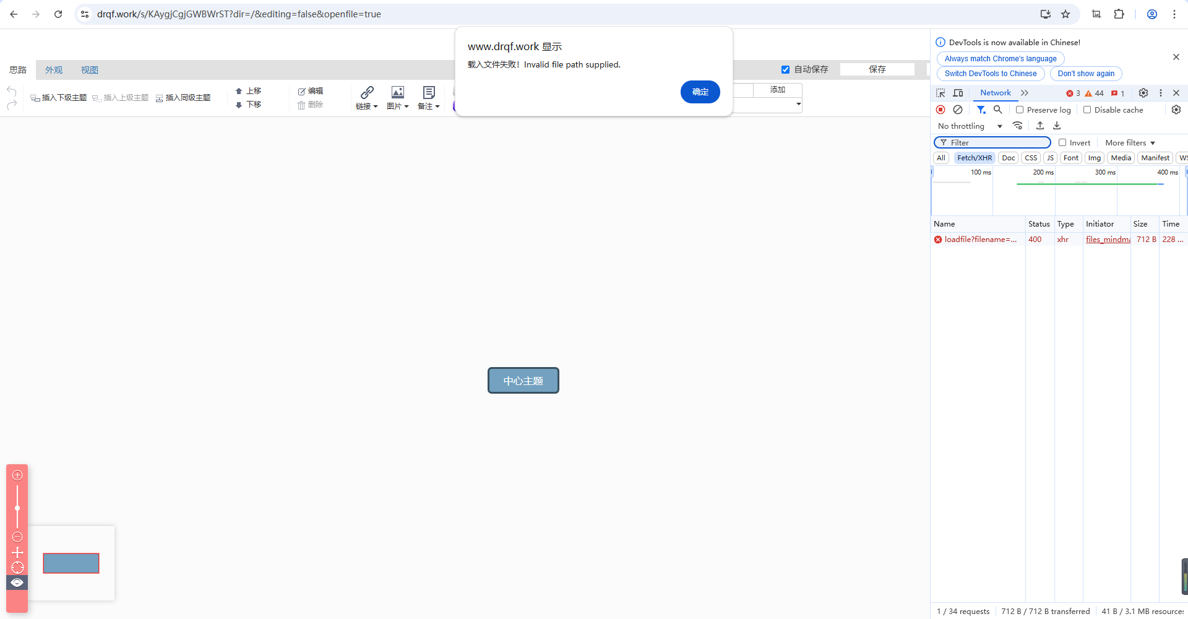Screen dimensions: 1188x619
Task: Click Switch DevTools to Chinese
Action: [991, 74]
